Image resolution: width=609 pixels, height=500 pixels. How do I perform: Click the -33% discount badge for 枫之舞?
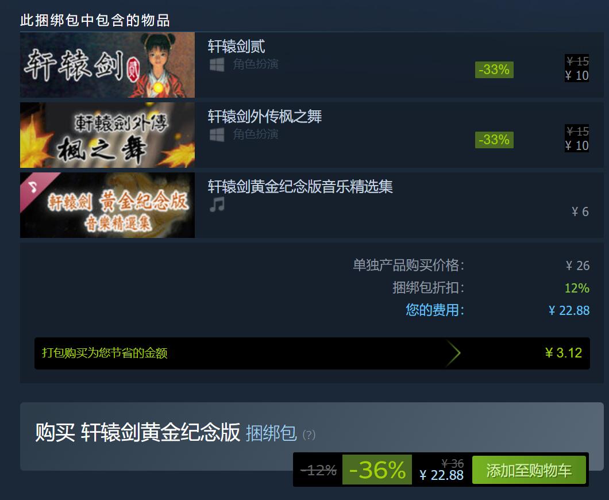pos(494,140)
